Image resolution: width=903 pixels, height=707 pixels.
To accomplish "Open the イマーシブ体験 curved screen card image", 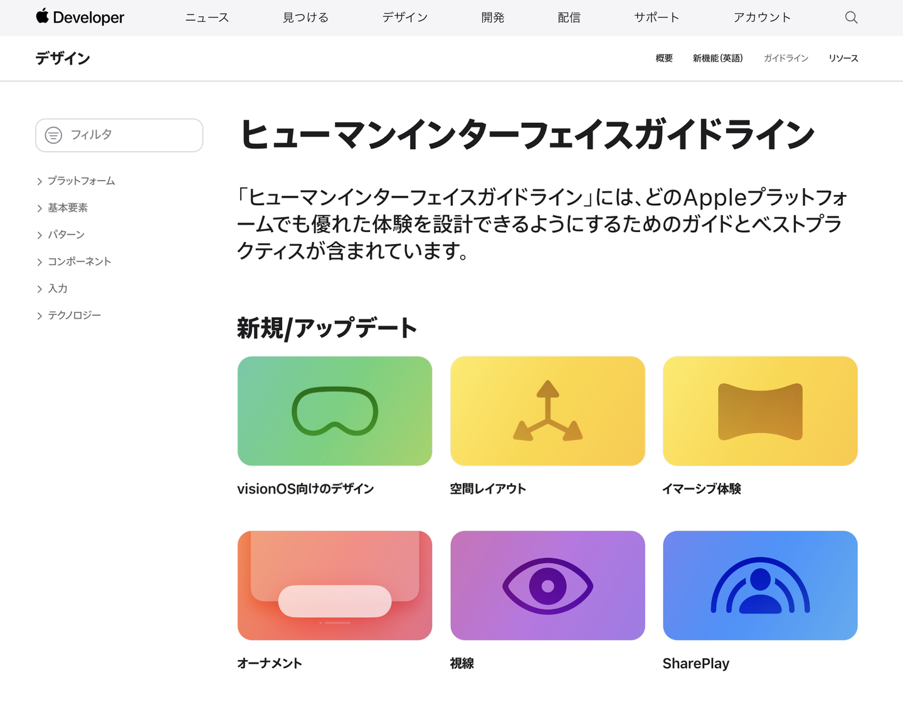I will [x=760, y=411].
